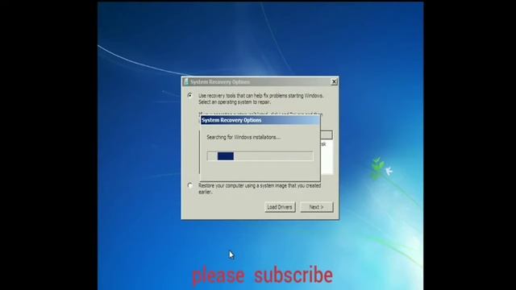
Task: Select the 'Restore your computer' radio option
Action: 190,185
